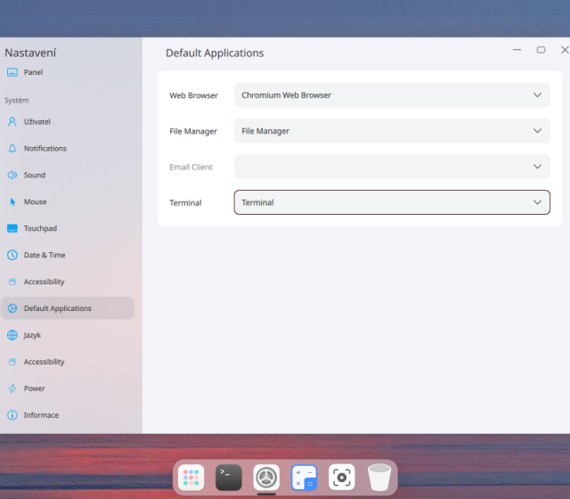
Task: Click the Power lightning bolt icon
Action: coord(12,389)
